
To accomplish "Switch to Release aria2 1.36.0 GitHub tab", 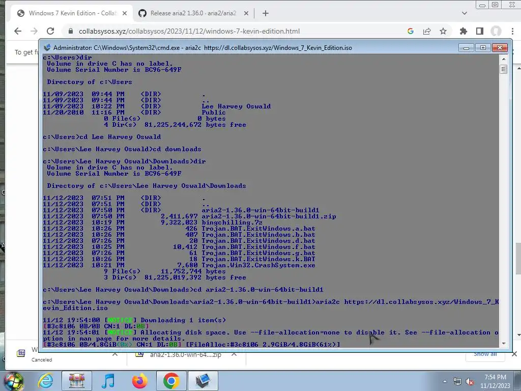I will click(x=193, y=13).
